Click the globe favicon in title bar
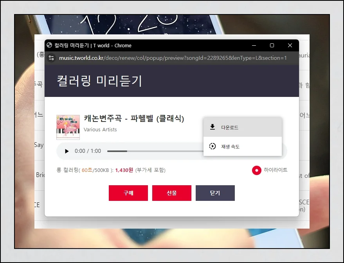344x263 pixels. pyautogui.click(x=49, y=45)
